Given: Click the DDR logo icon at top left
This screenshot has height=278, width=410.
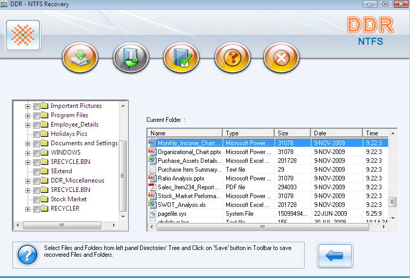Looking at the screenshot, I should [23, 35].
